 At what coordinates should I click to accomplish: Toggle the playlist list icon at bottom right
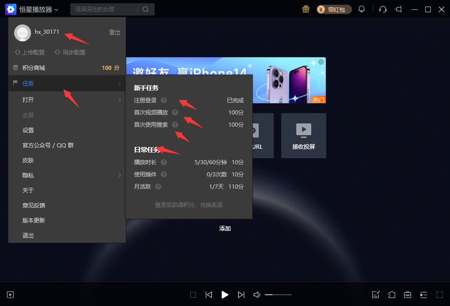coord(424,295)
